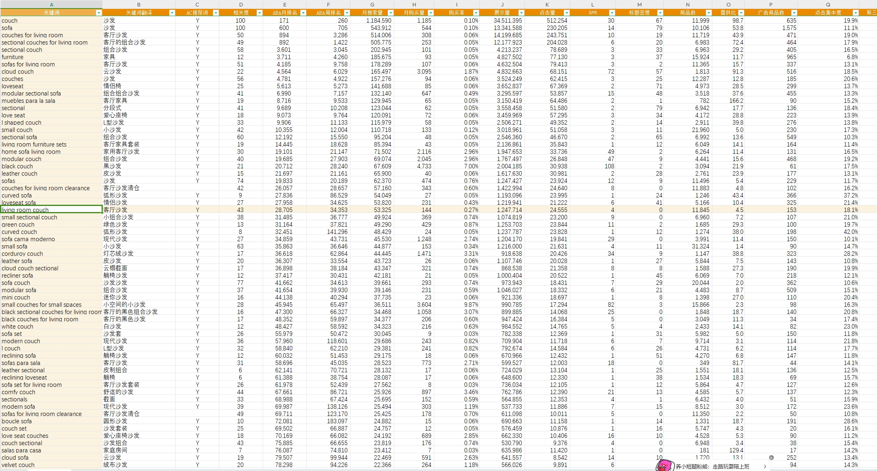Select the translation cell 客厅的黑色组合沙发
The width and height of the screenshot is (877, 471).
click(x=139, y=312)
